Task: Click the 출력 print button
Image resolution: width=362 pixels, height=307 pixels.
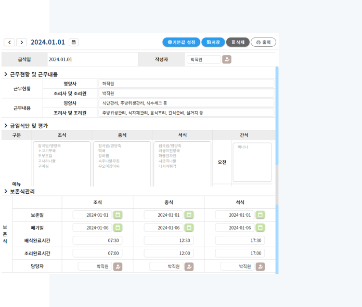Action: click(263, 42)
